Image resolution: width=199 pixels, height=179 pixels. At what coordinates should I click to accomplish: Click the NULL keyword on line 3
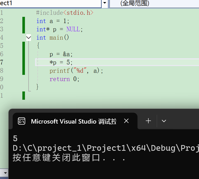(x=73, y=29)
